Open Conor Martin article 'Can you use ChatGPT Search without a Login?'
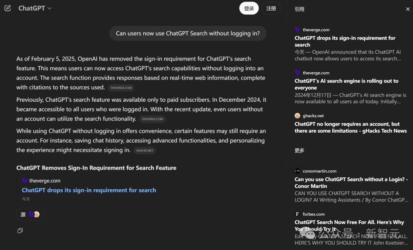Image resolution: width=413 pixels, height=250 pixels. (351, 183)
